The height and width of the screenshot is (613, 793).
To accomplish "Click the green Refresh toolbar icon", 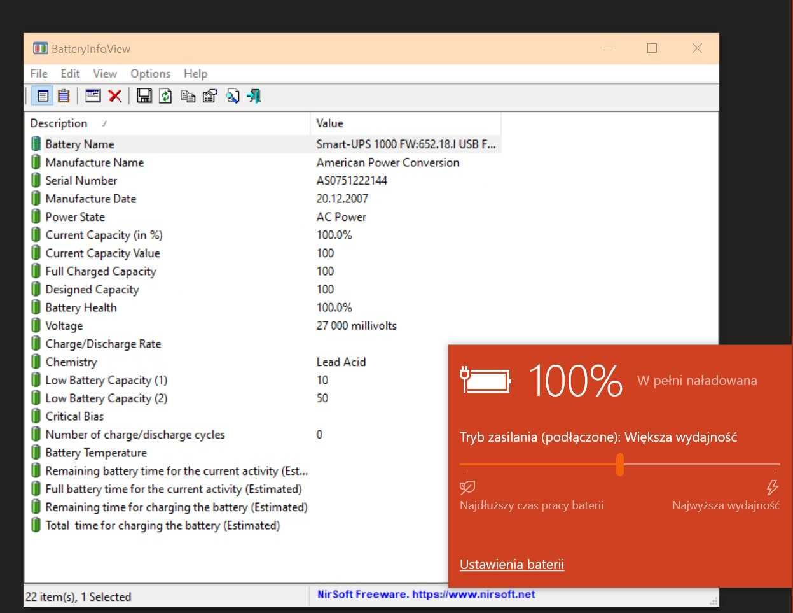I will pyautogui.click(x=165, y=96).
